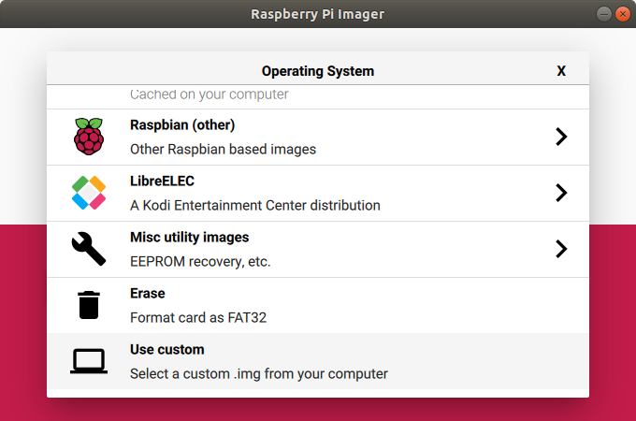Viewport: 636px width, 421px height.
Task: Expand the Misc utility images chevron
Action: tap(561, 249)
